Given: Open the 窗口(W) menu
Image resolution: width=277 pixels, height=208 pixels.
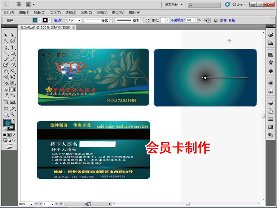Looking at the screenshot, I should (118, 12).
